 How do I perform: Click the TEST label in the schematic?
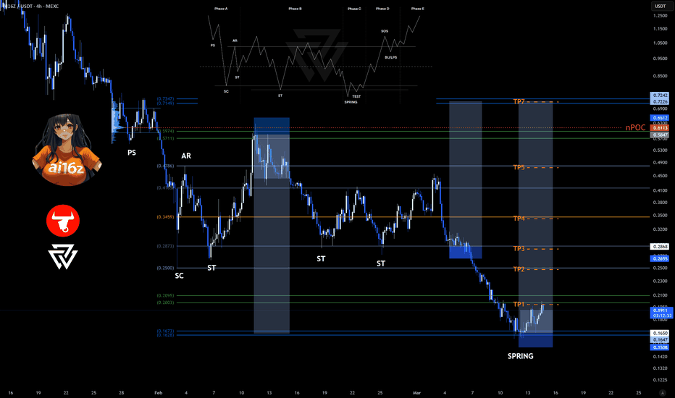tap(356, 96)
